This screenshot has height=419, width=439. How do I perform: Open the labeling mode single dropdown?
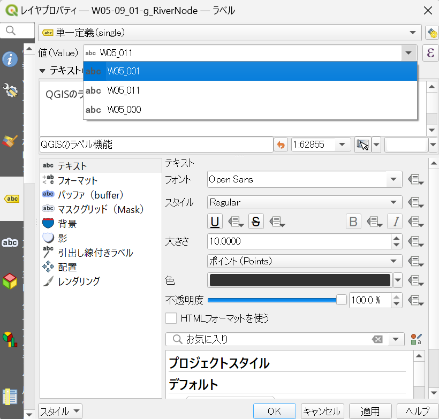point(230,33)
